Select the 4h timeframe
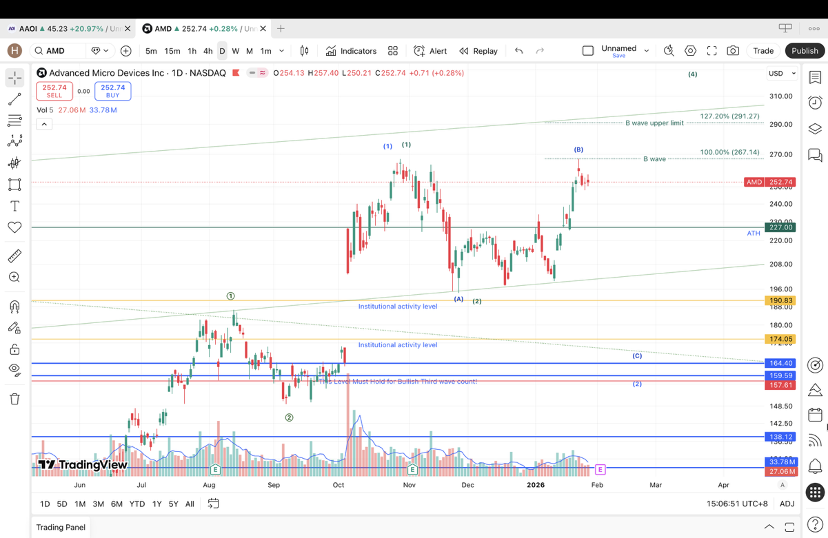The width and height of the screenshot is (828, 538). pyautogui.click(x=208, y=51)
